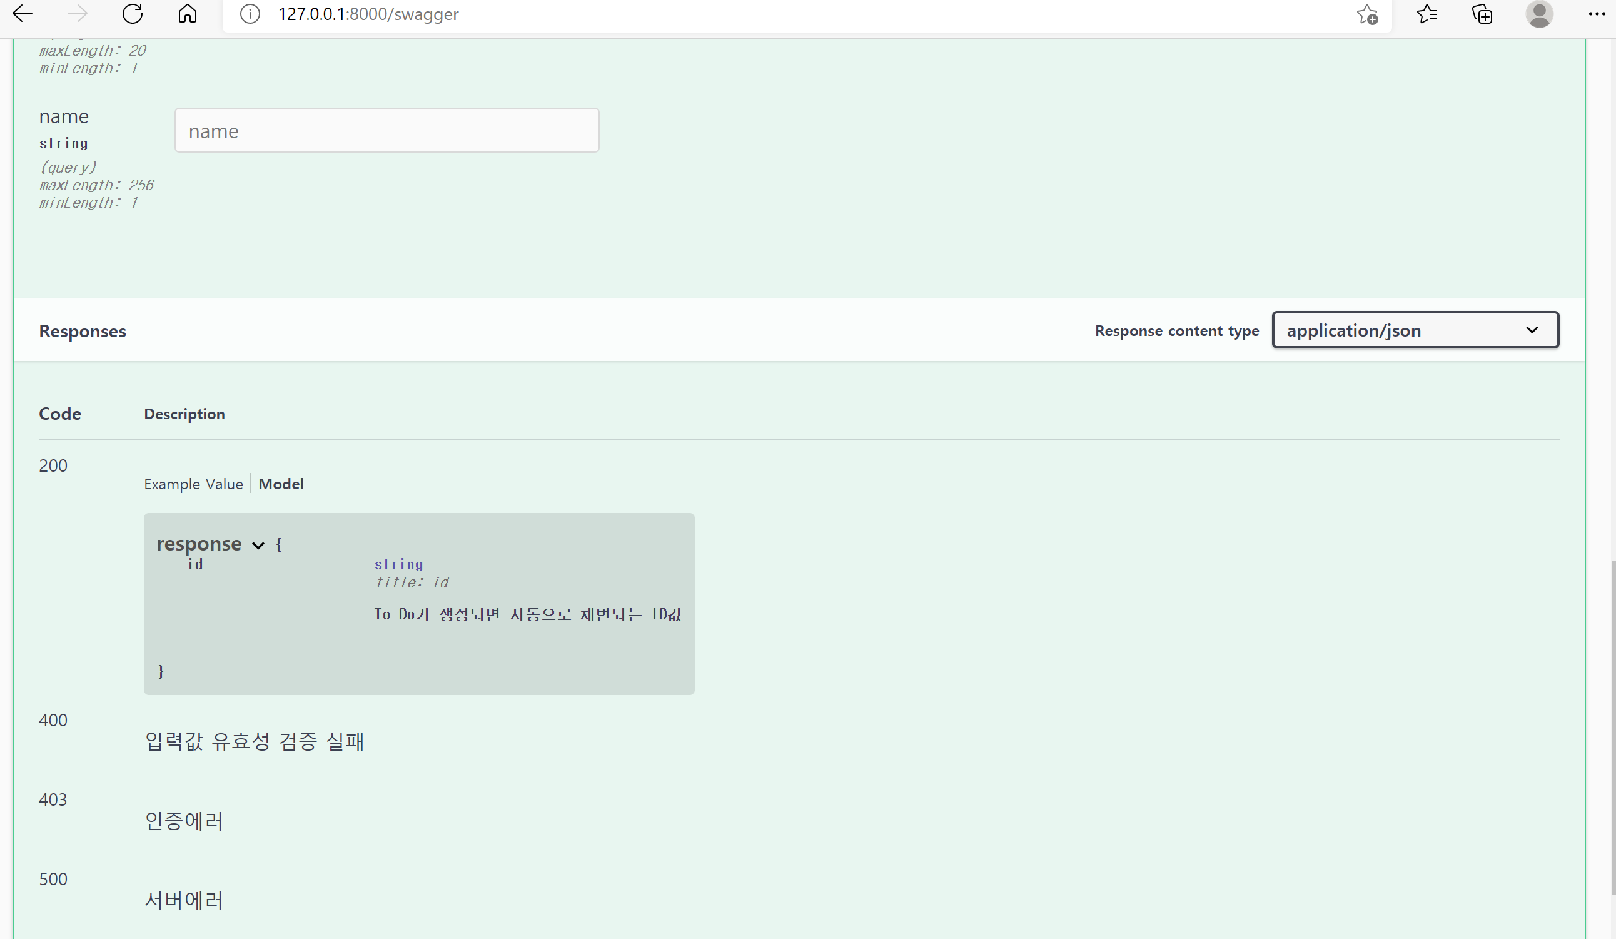The width and height of the screenshot is (1616, 939).
Task: Select the Model tab
Action: (281, 484)
